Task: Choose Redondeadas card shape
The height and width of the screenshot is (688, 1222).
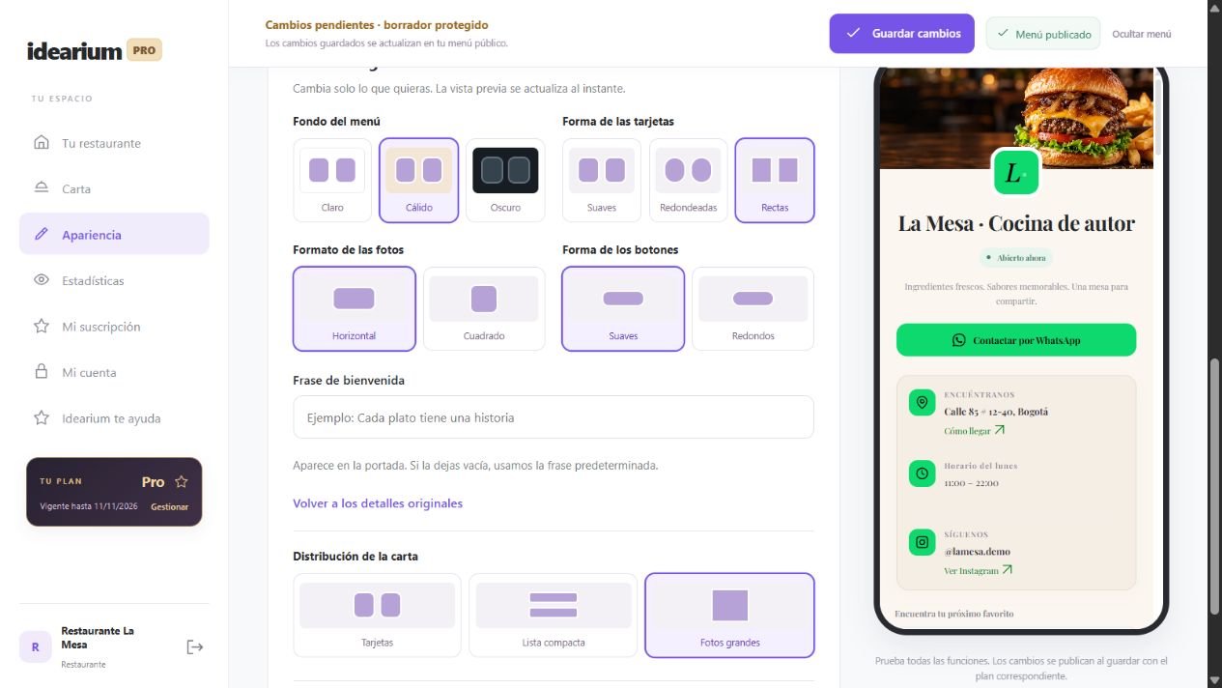Action: pyautogui.click(x=688, y=181)
